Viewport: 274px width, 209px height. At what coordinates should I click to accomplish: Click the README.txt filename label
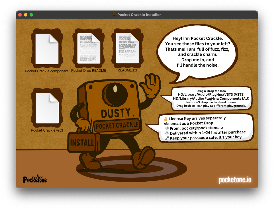[x=127, y=70]
